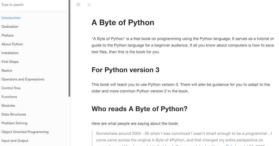Open the Introduction chapter
The width and height of the screenshot is (279, 146).
click(11, 18)
